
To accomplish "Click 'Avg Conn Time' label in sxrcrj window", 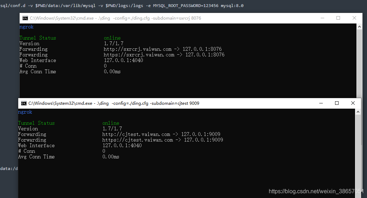I will pos(38,71).
